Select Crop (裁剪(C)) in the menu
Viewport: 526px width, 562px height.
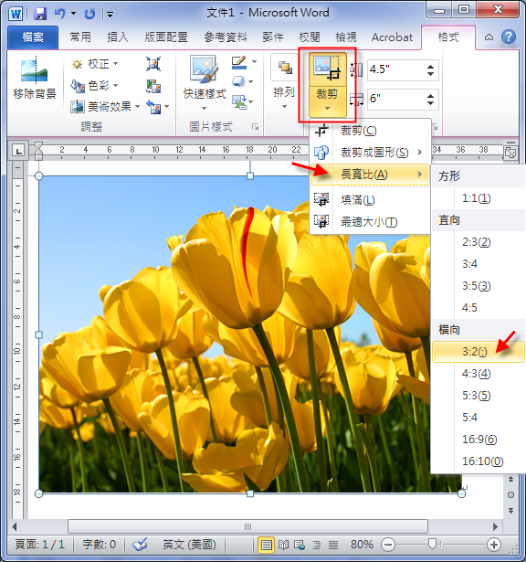coord(370,131)
